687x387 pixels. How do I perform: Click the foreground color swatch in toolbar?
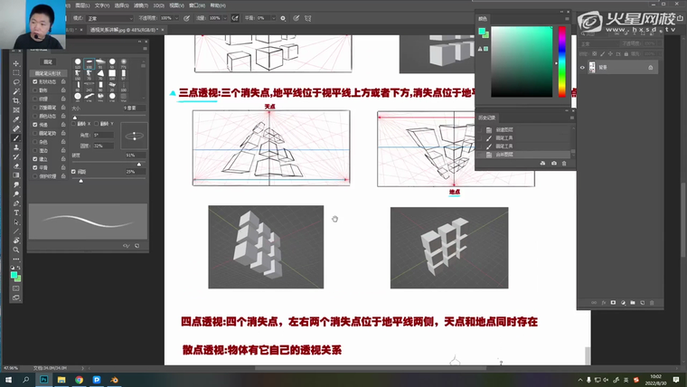pyautogui.click(x=14, y=272)
